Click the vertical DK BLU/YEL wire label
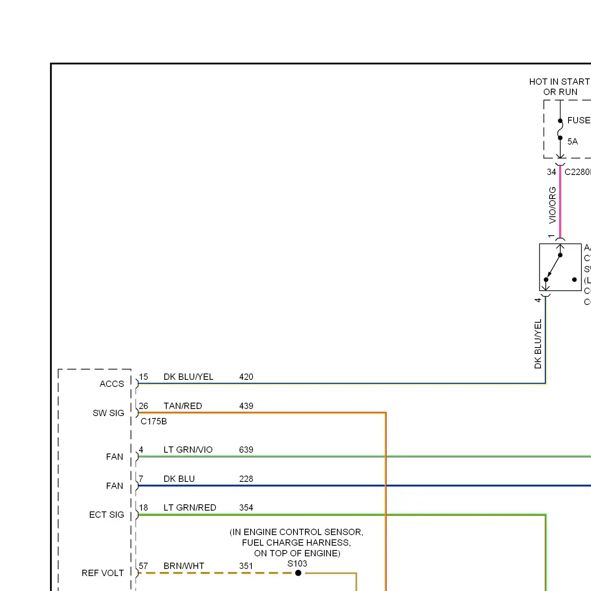 pos(538,344)
